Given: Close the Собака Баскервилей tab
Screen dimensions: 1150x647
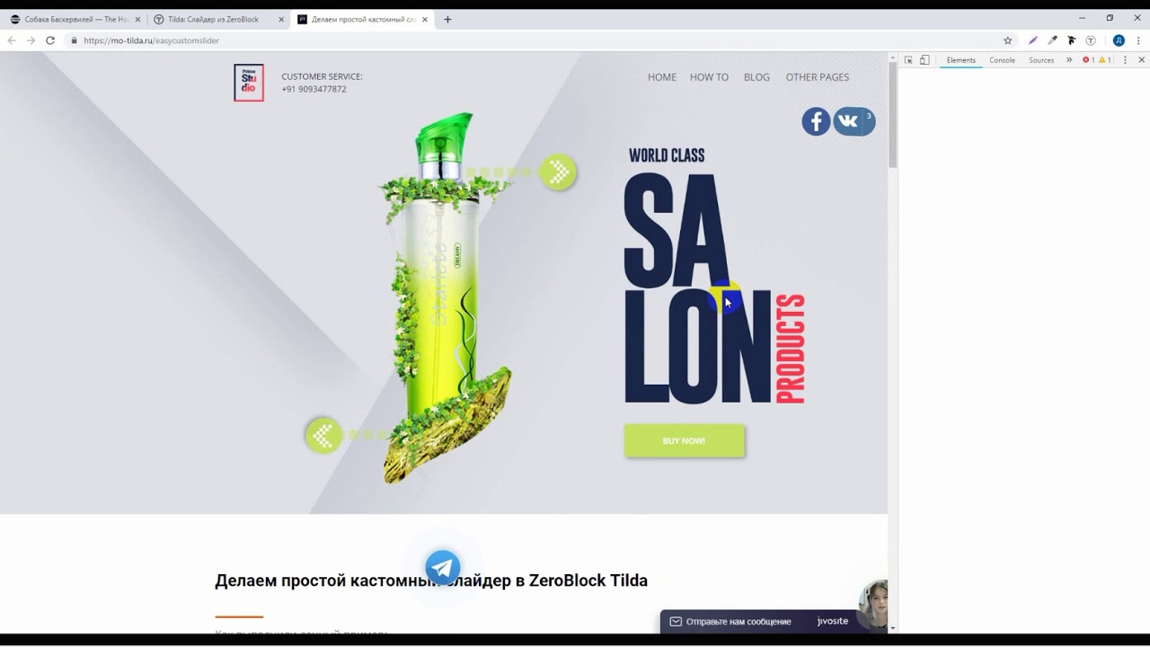Looking at the screenshot, I should tap(137, 19).
